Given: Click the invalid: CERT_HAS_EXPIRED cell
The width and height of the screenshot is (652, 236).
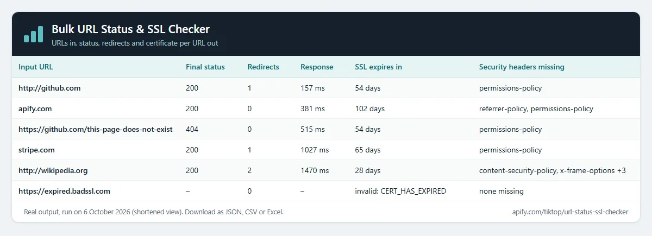Looking at the screenshot, I should click(400, 191).
